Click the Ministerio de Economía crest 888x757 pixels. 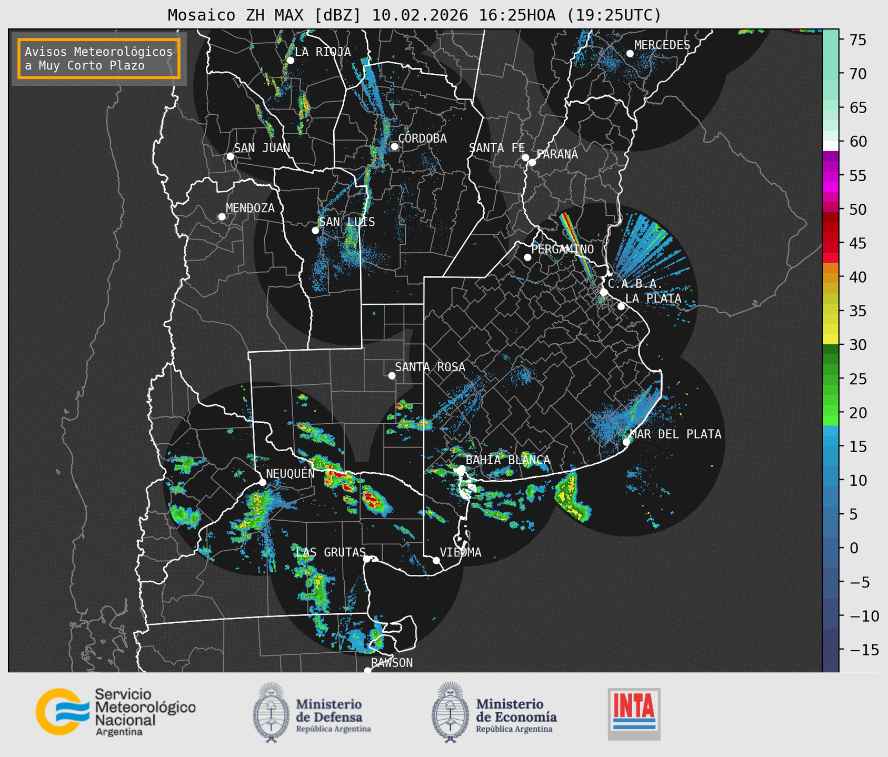[x=450, y=712]
